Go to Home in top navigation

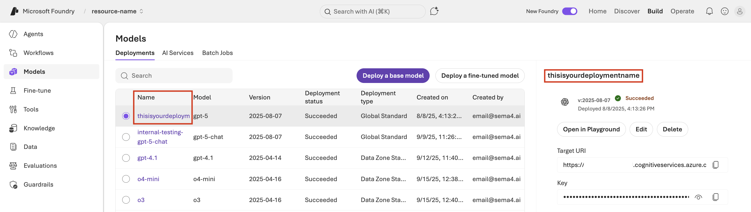click(x=597, y=11)
